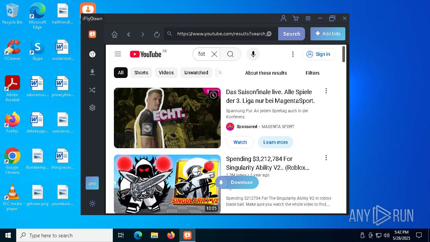This screenshot has height=242, width=430.
Task: Open the Das Saisonfinale live title
Action: pos(270,96)
